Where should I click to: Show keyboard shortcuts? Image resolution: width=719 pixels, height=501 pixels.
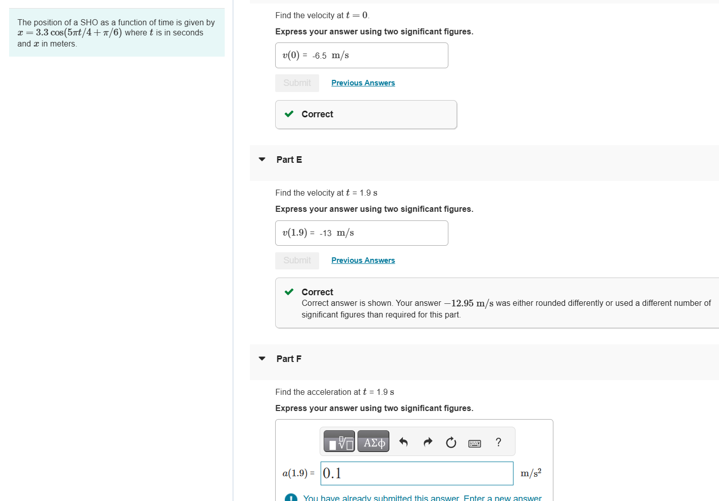(x=475, y=443)
